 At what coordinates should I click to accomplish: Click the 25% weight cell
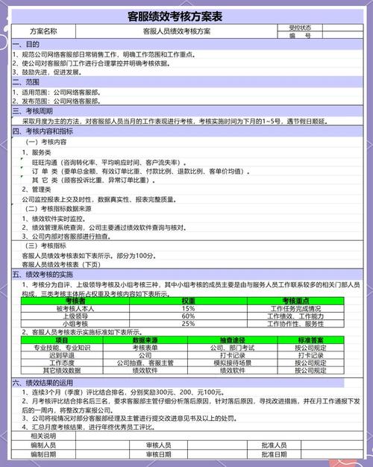click(188, 324)
